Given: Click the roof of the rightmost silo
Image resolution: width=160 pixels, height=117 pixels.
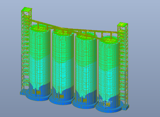Looking at the screenshot, I should [109, 40].
